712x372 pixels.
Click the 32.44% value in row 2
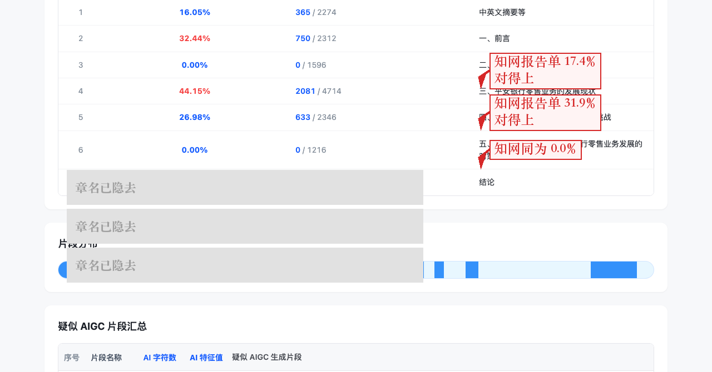(x=195, y=38)
